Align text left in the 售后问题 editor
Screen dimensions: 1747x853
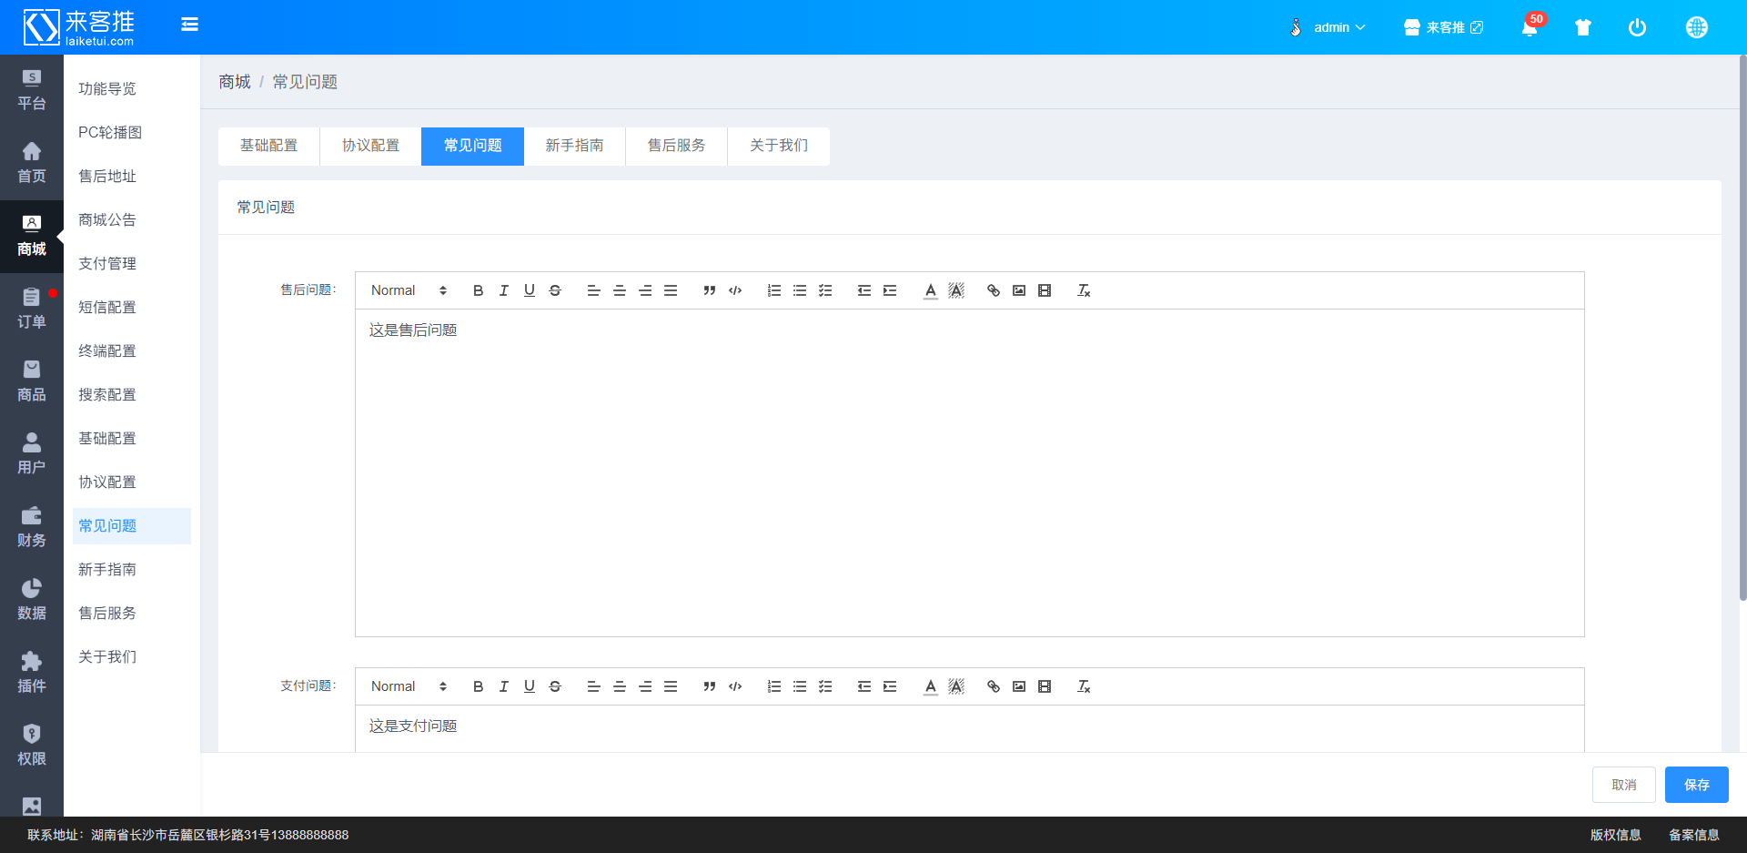[593, 290]
